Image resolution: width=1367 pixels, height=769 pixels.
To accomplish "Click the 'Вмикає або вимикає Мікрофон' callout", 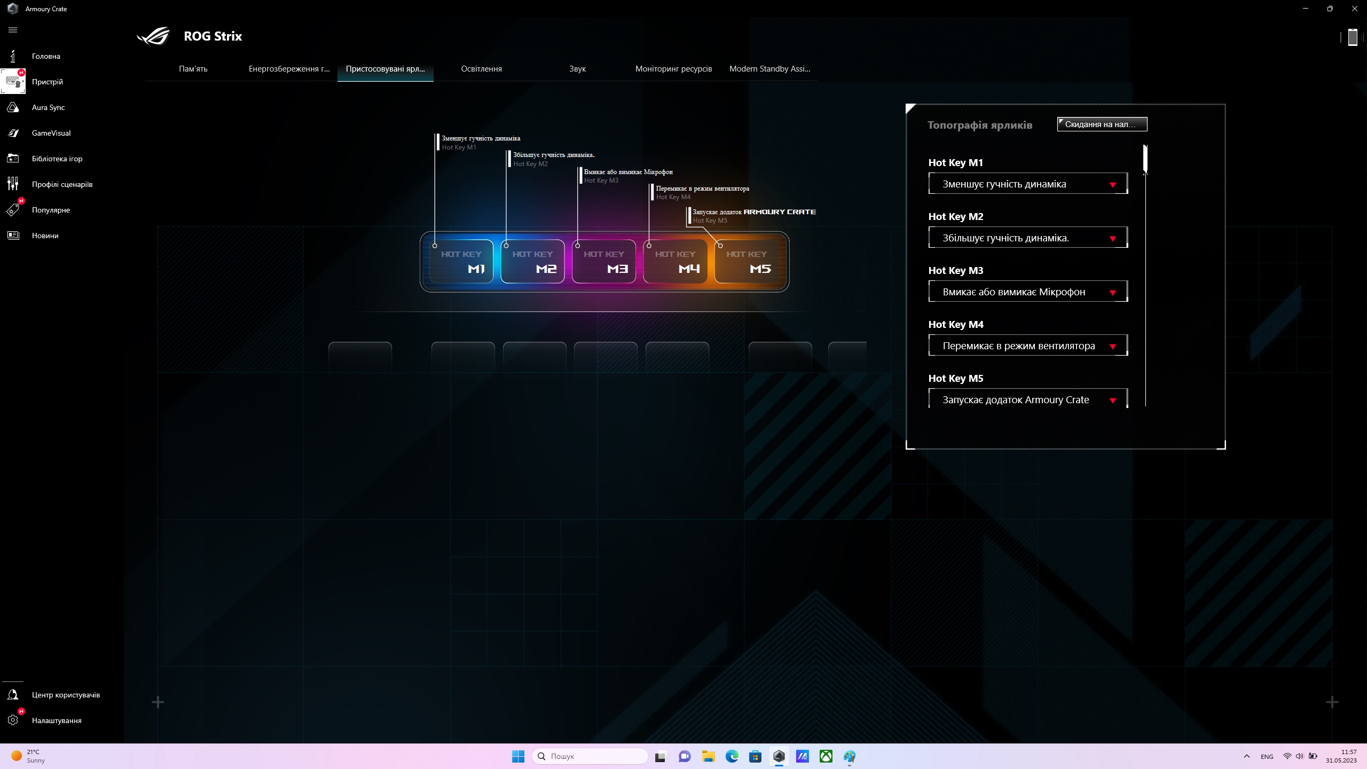I will point(628,172).
